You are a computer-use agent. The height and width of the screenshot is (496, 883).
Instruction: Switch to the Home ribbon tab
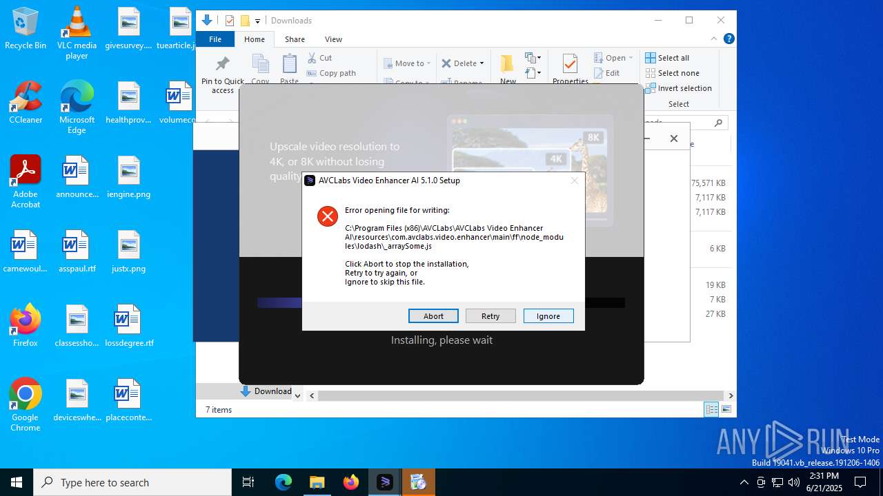pos(255,39)
